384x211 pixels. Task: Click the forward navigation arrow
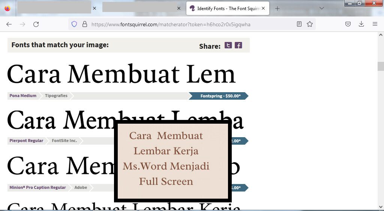(x=22, y=24)
